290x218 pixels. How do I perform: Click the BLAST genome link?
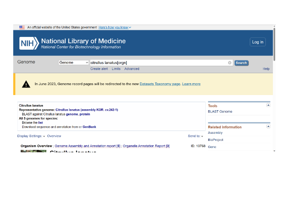tap(72, 114)
